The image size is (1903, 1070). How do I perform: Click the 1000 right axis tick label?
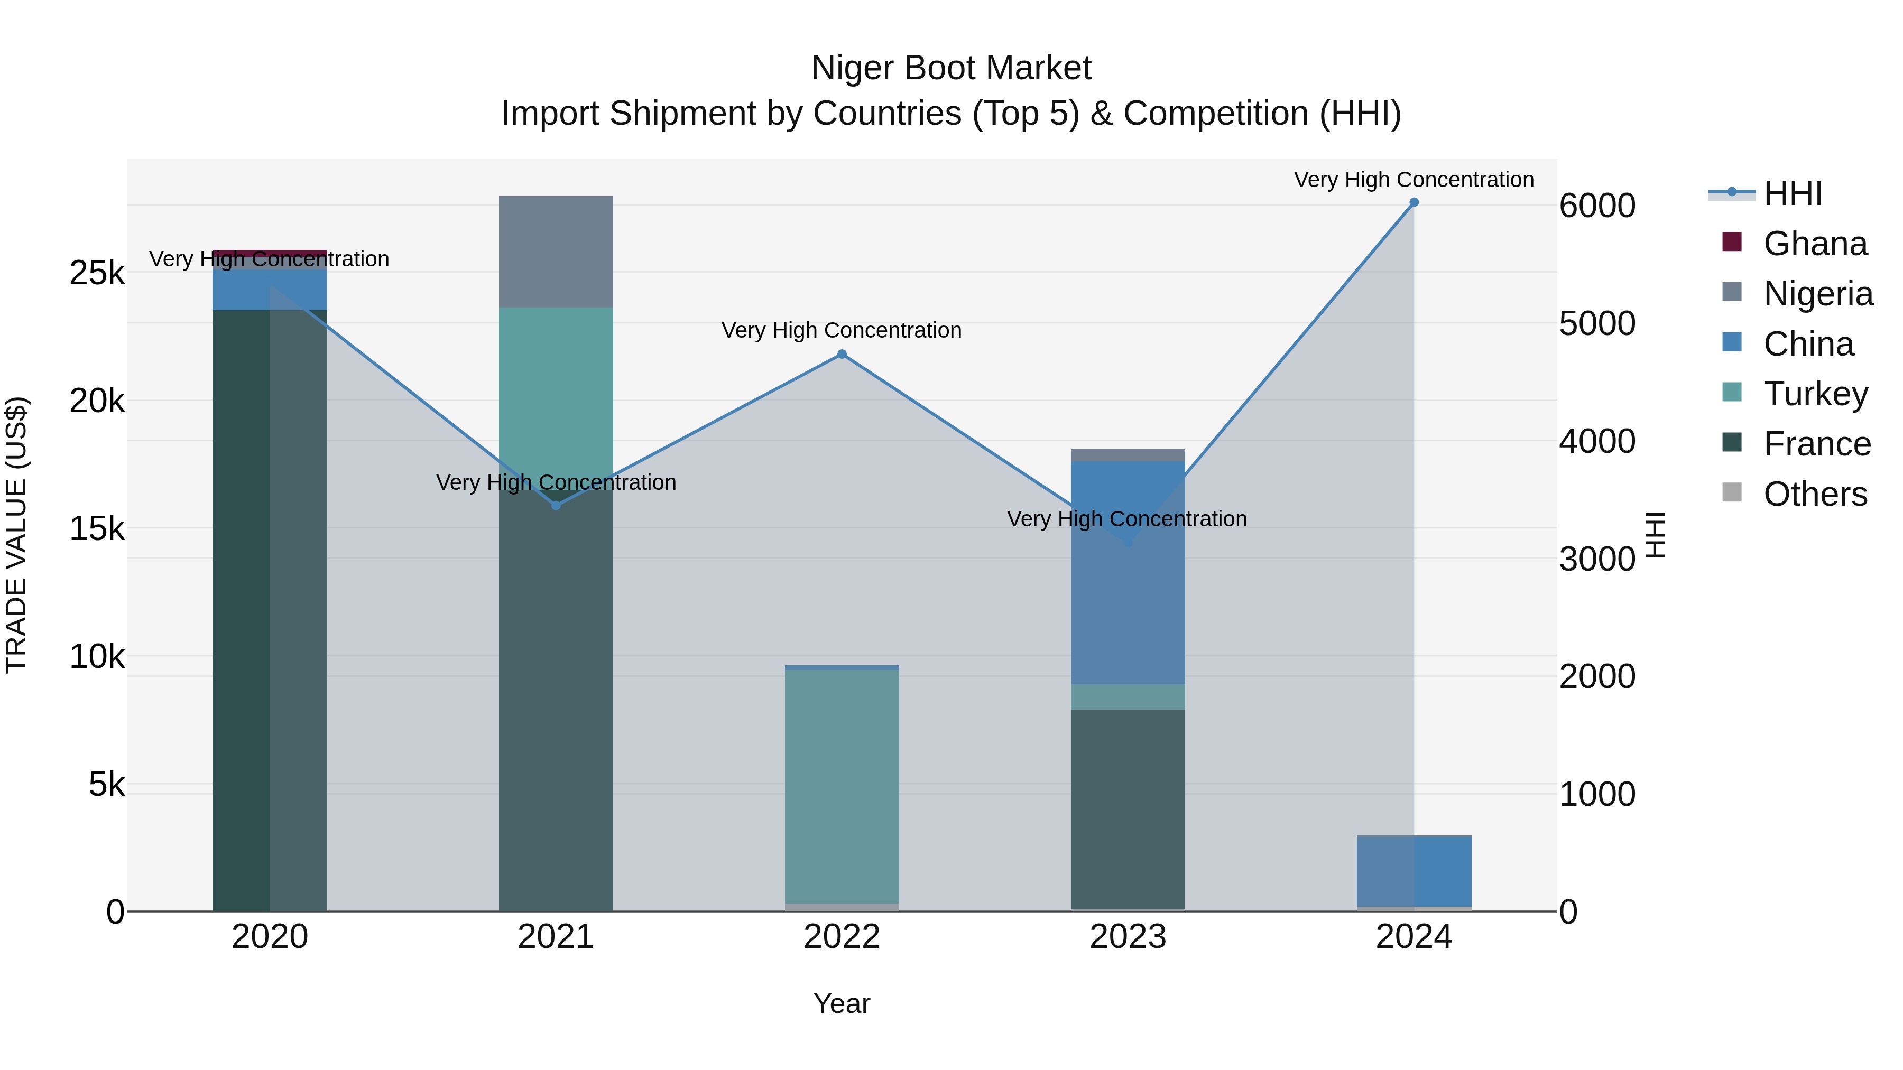click(x=1597, y=795)
